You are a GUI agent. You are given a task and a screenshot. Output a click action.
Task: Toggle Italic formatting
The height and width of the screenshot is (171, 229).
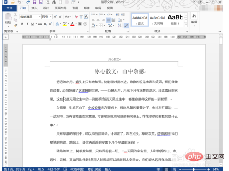pyautogui.click(x=27, y=24)
